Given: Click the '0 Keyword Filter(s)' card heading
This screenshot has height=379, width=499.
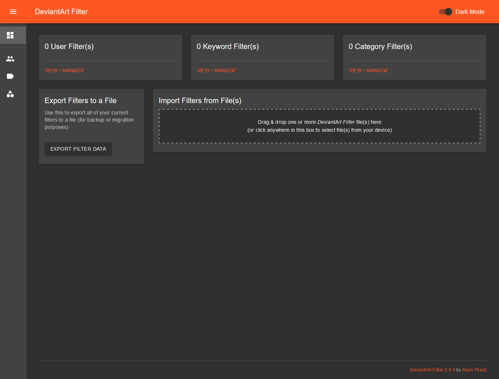Looking at the screenshot, I should coord(228,46).
